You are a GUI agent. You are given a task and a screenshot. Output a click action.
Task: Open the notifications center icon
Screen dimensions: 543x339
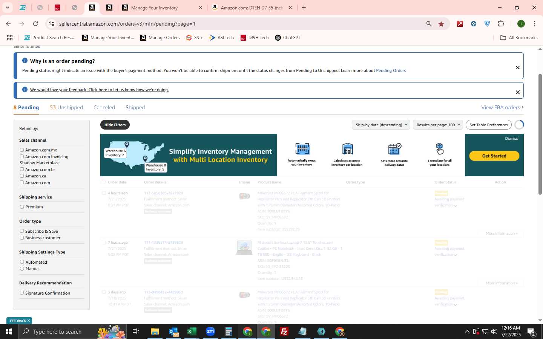(532, 331)
